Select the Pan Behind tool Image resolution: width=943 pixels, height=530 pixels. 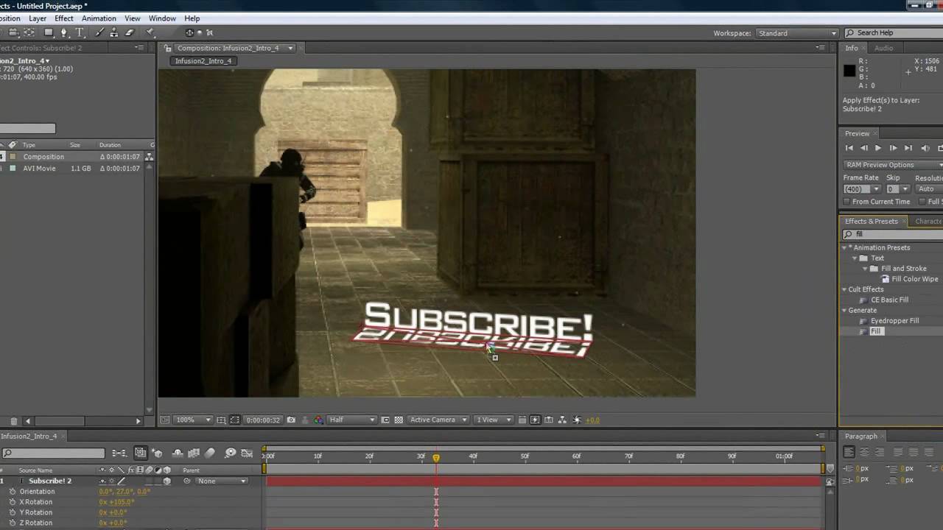29,32
